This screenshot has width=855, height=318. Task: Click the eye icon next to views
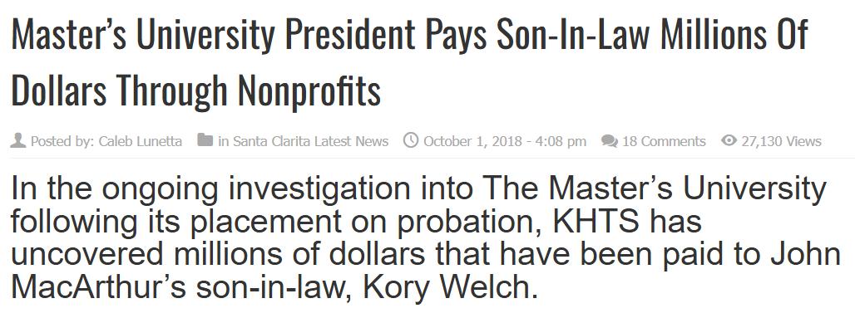tap(729, 141)
